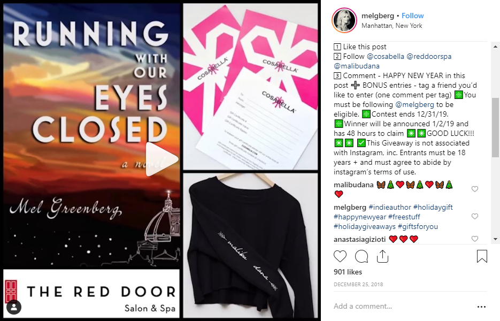Like melgberg's hashtag comment with the heart
Screen dimensions: 500x321
[475, 216]
